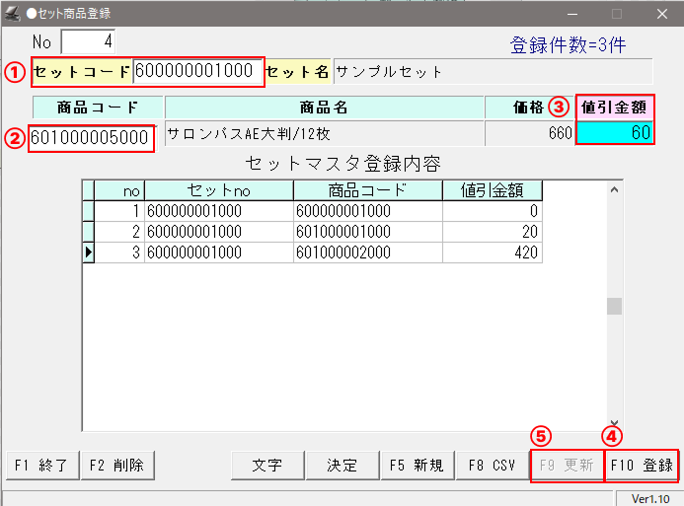
Task: Click the F2 削除 delete button
Action: point(115,466)
